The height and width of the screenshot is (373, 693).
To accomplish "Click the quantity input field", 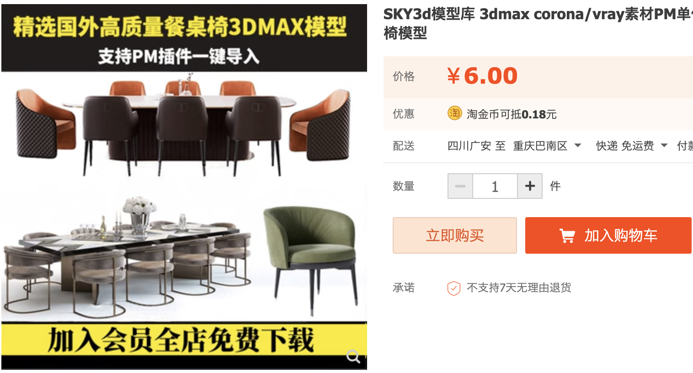I will [x=495, y=186].
